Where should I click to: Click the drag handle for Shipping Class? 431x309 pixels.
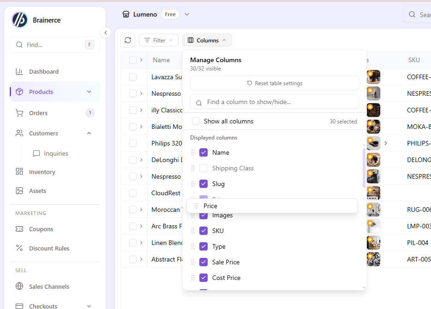193,168
